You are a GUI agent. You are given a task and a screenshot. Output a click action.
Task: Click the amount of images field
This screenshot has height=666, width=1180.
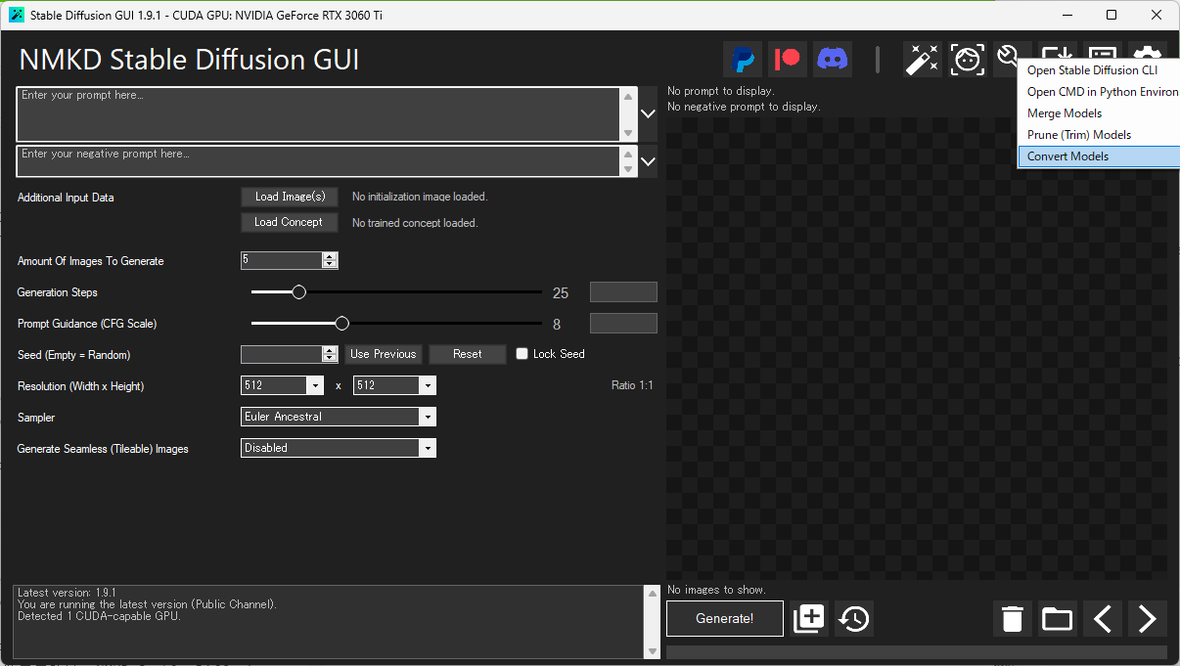(282, 260)
